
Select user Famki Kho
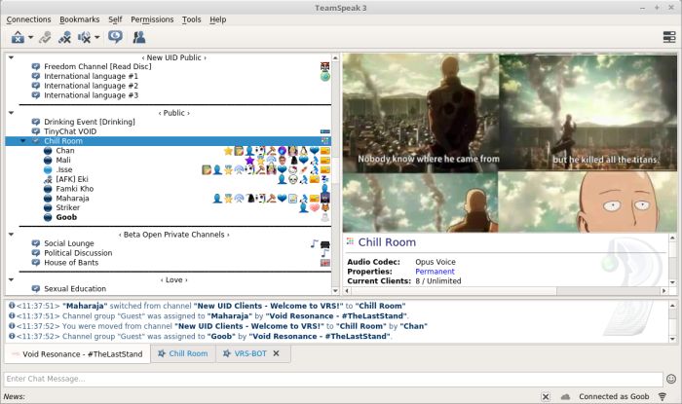(x=74, y=189)
